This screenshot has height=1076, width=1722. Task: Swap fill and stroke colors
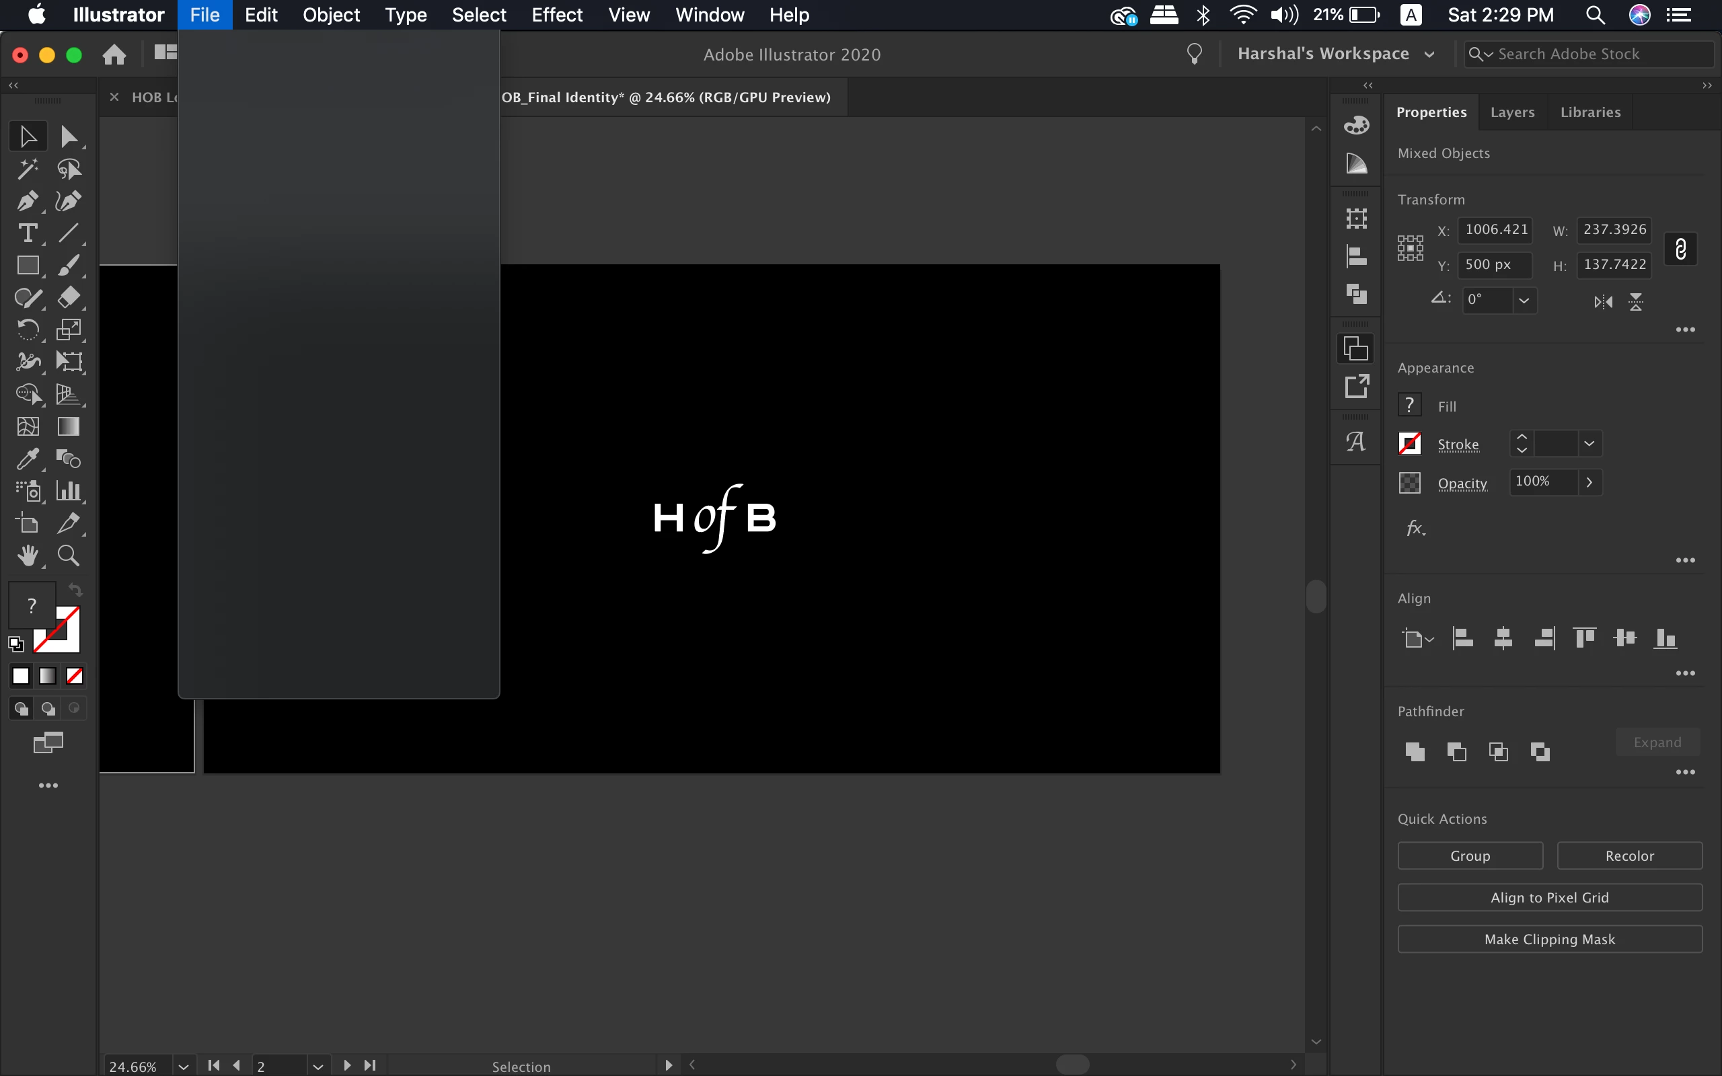[75, 589]
